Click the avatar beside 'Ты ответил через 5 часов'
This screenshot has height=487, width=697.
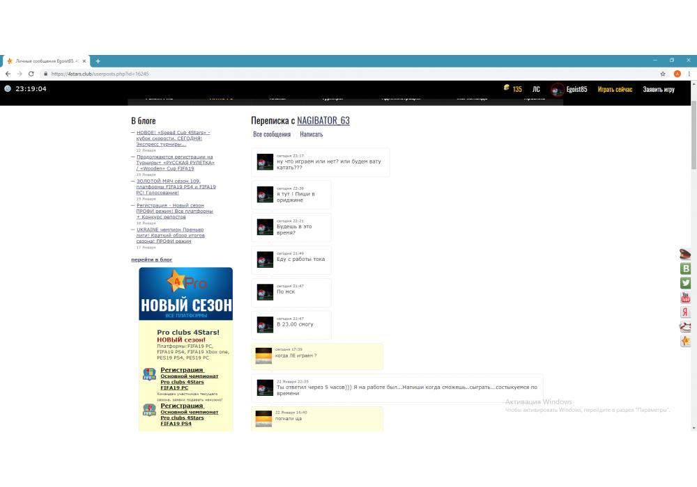[x=265, y=388]
